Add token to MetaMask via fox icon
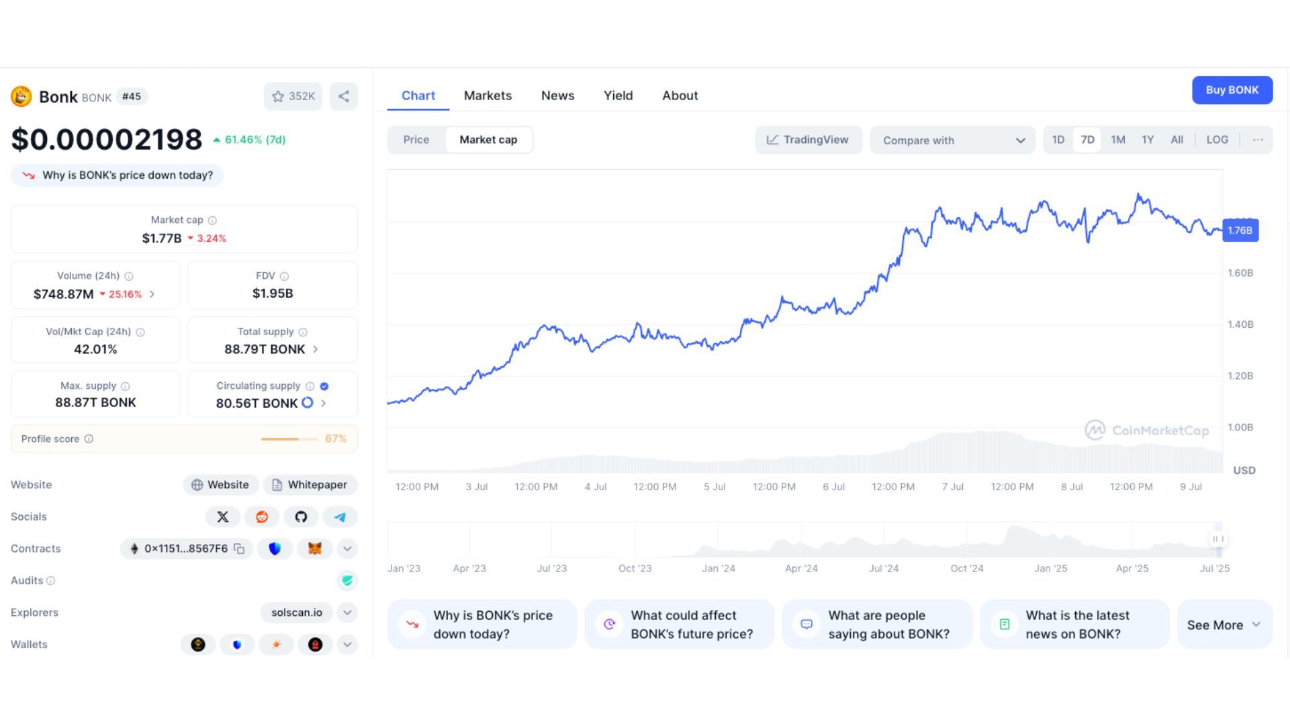The image size is (1290, 726). tap(314, 549)
